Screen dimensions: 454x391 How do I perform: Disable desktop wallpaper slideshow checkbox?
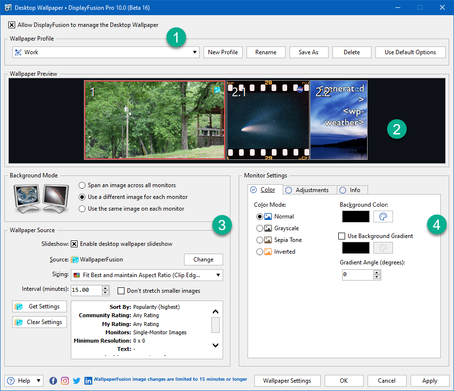(74, 244)
